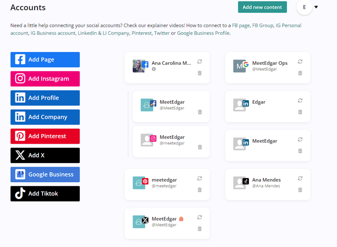Screen dimensions: 337x247
Task: Open the FB page explainer link
Action: 241,26
